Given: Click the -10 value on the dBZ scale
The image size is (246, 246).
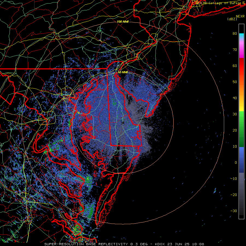Looking at the screenshot, I should pyautogui.click(x=234, y=179).
